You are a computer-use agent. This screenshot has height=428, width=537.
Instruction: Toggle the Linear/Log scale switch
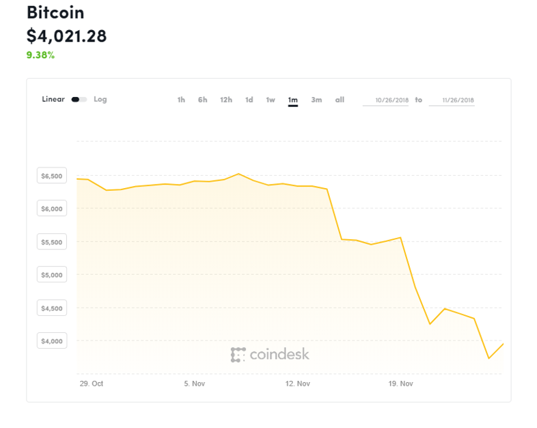79,99
